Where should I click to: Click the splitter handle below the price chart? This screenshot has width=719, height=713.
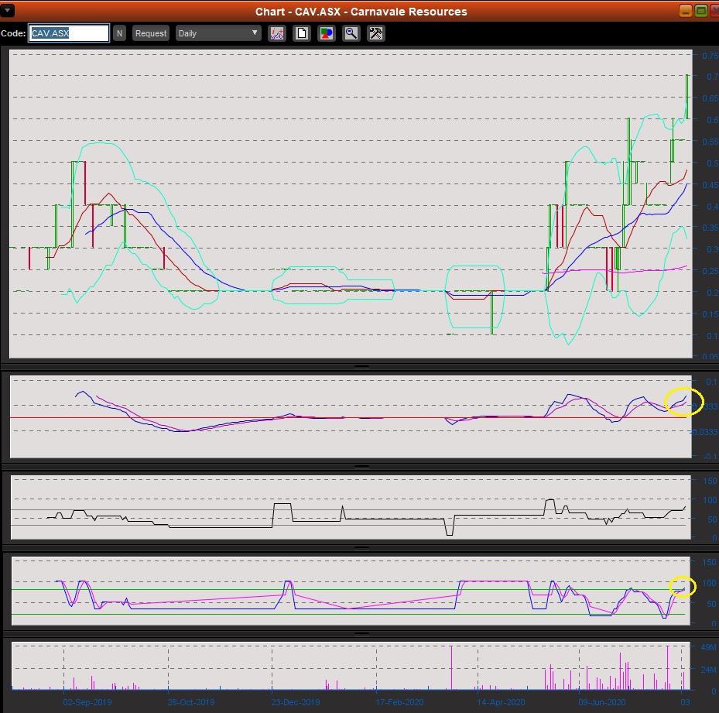(x=361, y=367)
